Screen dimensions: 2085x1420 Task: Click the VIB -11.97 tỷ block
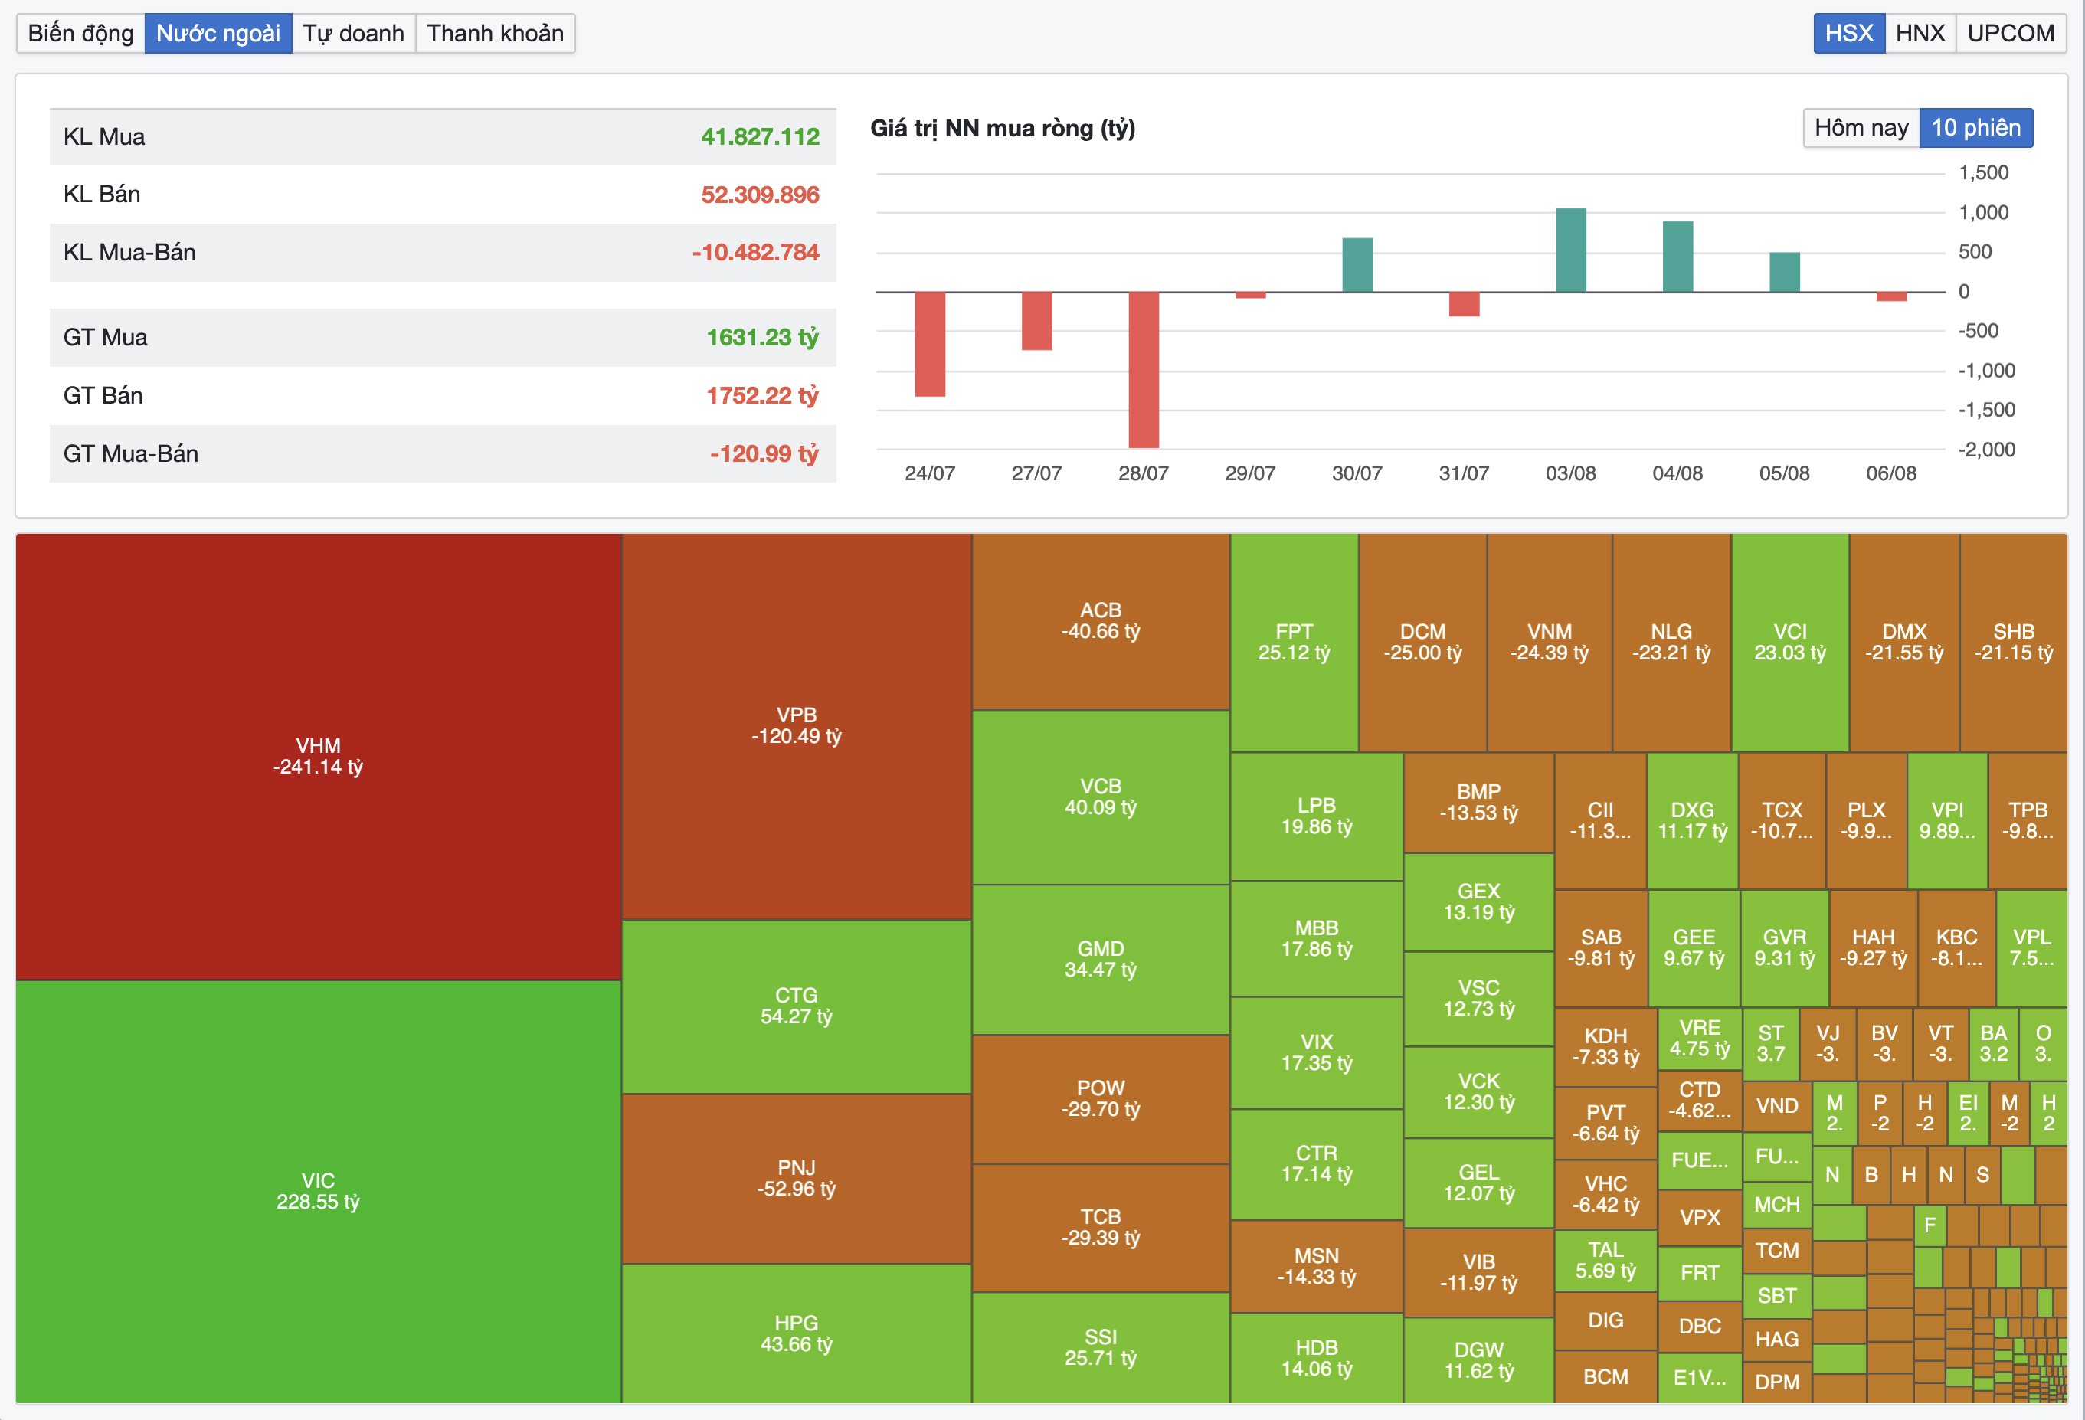pyautogui.click(x=1478, y=1273)
